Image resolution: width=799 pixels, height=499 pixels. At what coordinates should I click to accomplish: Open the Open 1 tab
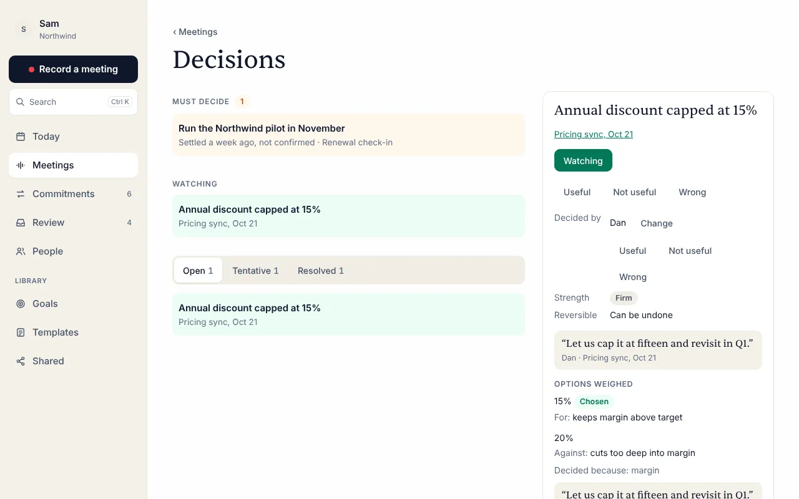[198, 271]
